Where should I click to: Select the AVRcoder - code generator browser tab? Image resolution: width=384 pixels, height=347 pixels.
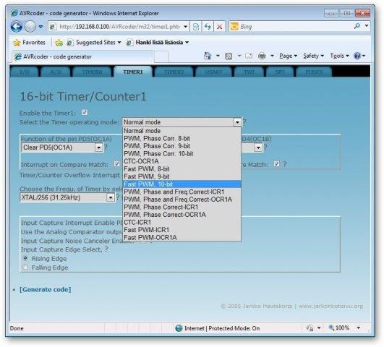(x=82, y=56)
